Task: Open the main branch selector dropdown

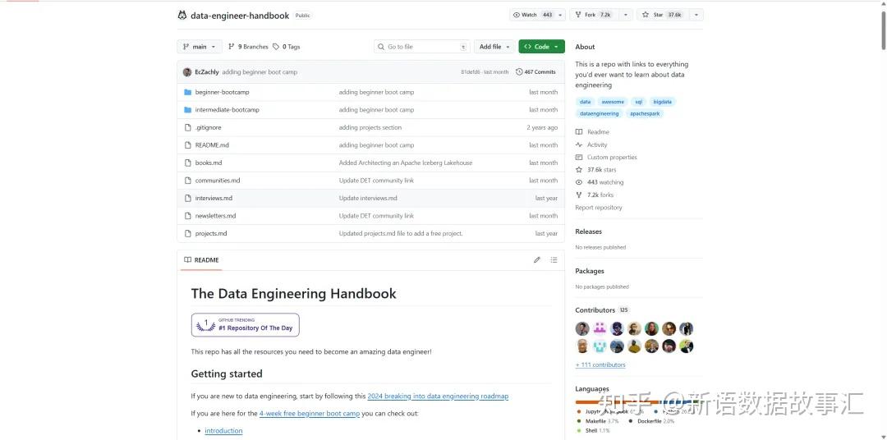Action: pos(199,47)
